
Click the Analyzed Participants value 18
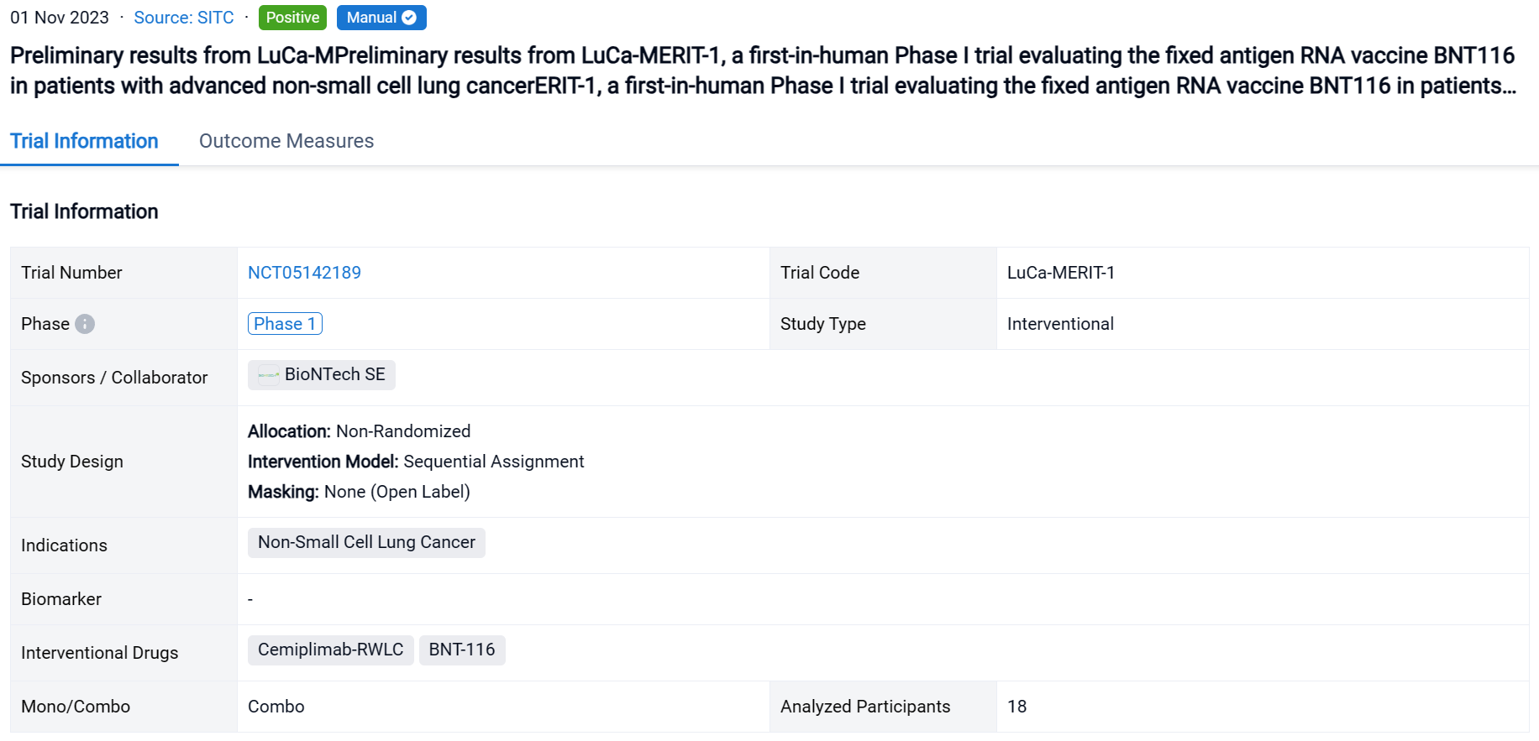pos(1016,707)
